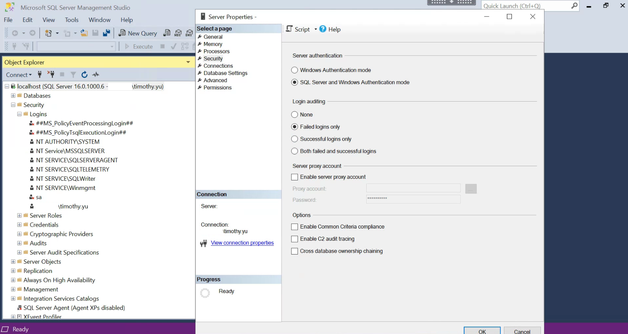Expand the Server Objects node

(13, 262)
